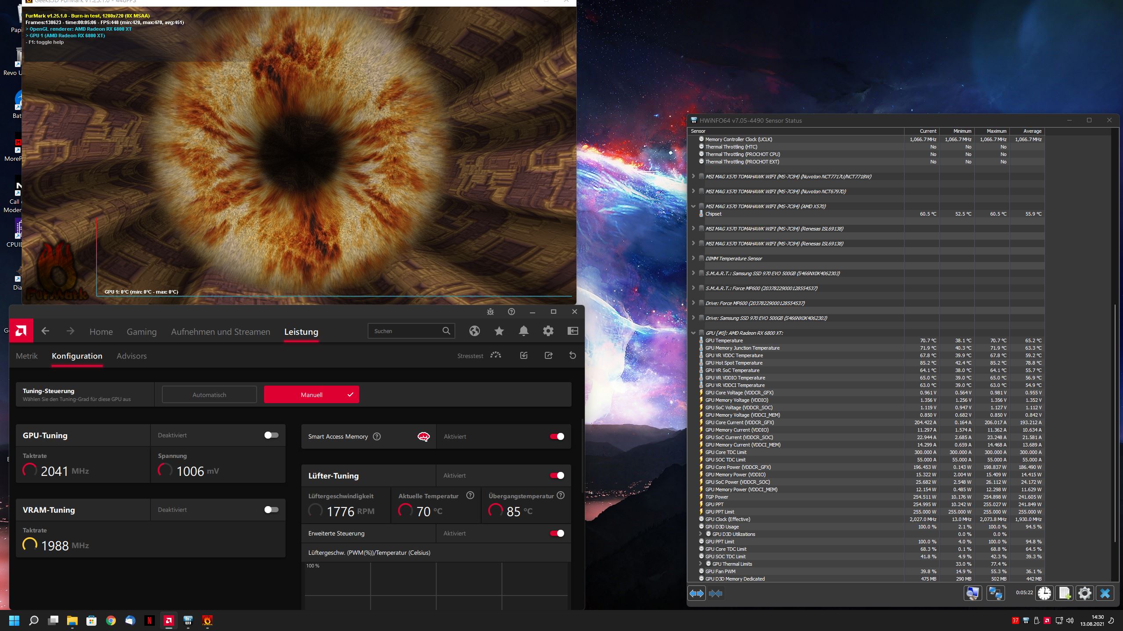Click the HWiNFO reset clock icon
This screenshot has height=631, width=1123.
[x=1044, y=593]
